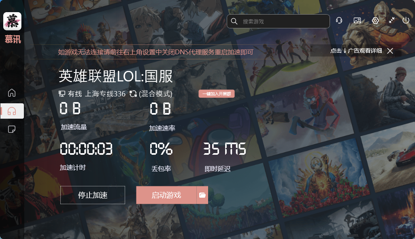Open the picture background icon

(357, 20)
